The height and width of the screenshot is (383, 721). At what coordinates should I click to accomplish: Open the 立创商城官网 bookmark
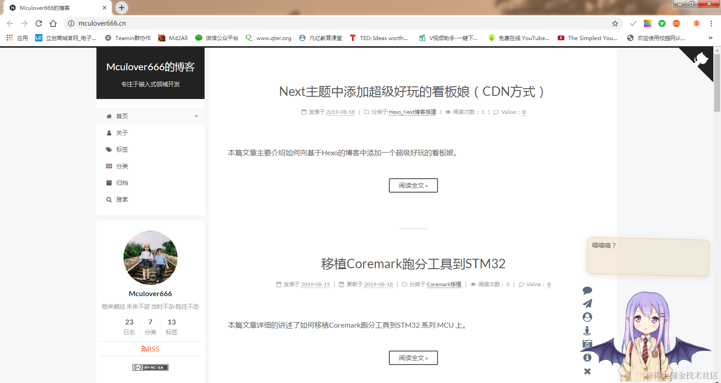[66, 38]
